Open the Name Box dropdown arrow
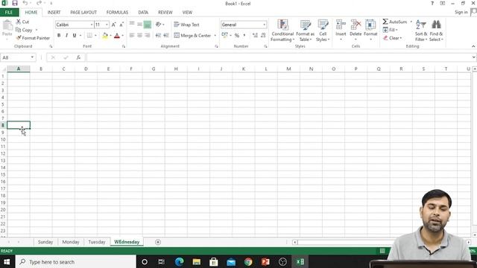Image resolution: width=477 pixels, height=268 pixels. click(32, 57)
